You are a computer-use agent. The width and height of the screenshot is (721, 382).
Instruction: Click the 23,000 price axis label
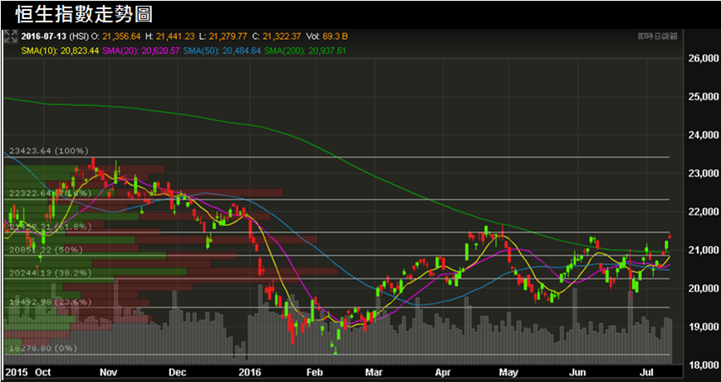click(703, 174)
